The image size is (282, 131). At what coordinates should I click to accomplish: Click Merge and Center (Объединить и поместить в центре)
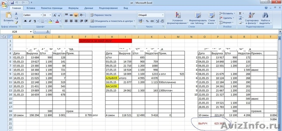(112, 21)
